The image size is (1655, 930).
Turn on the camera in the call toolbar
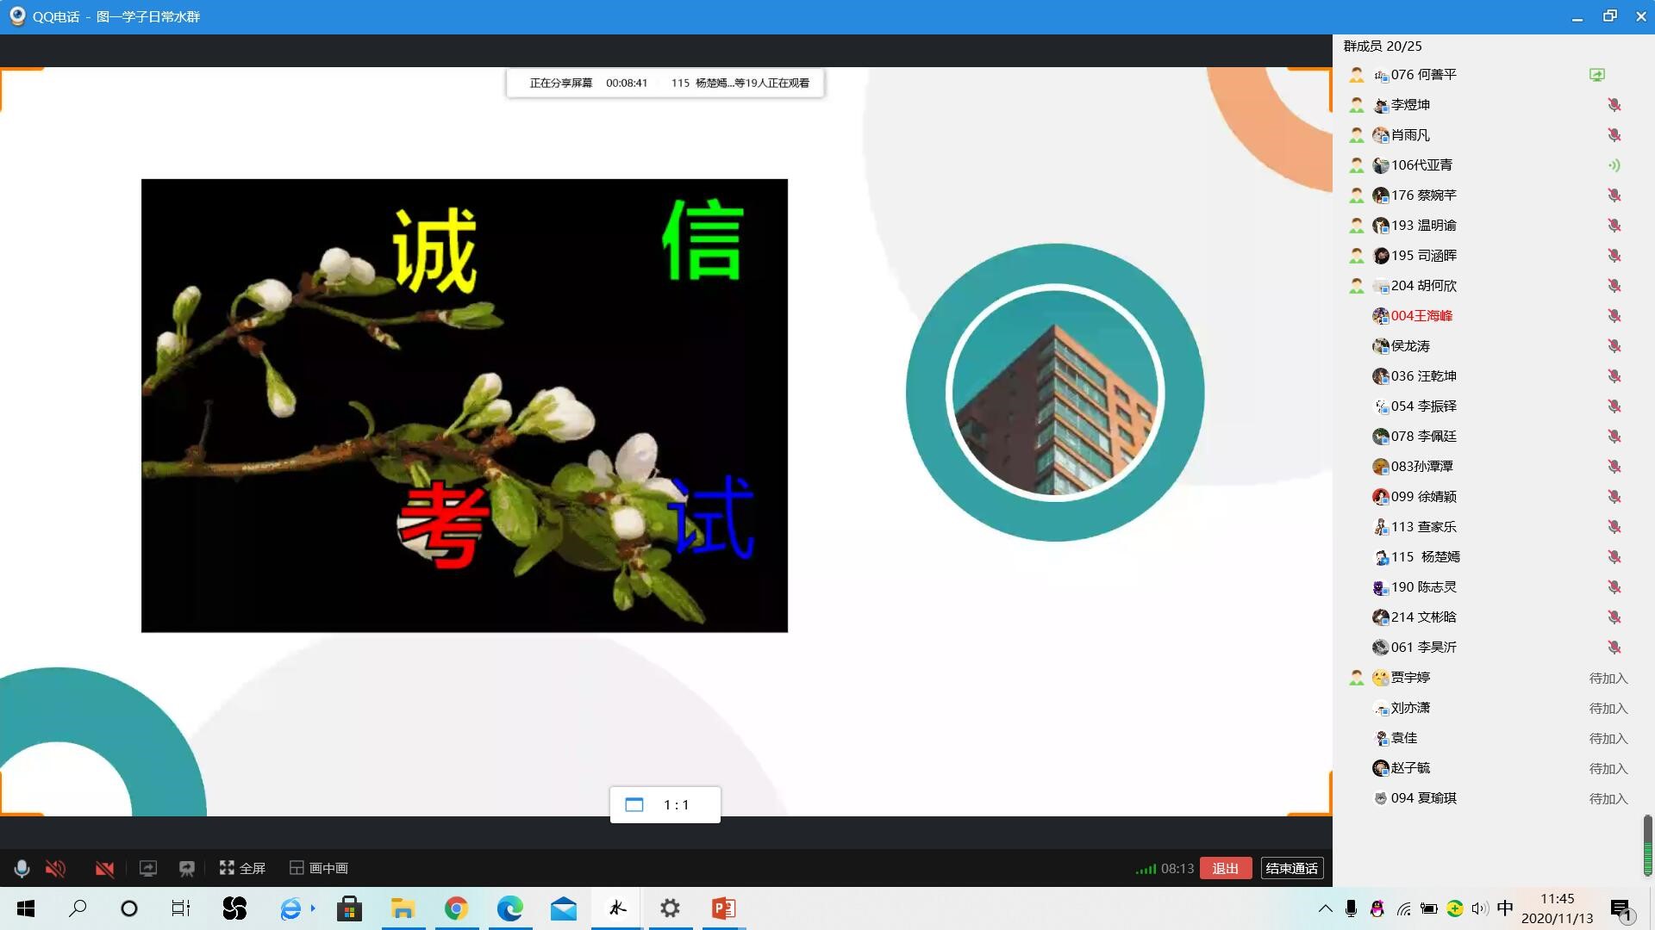[x=104, y=868]
